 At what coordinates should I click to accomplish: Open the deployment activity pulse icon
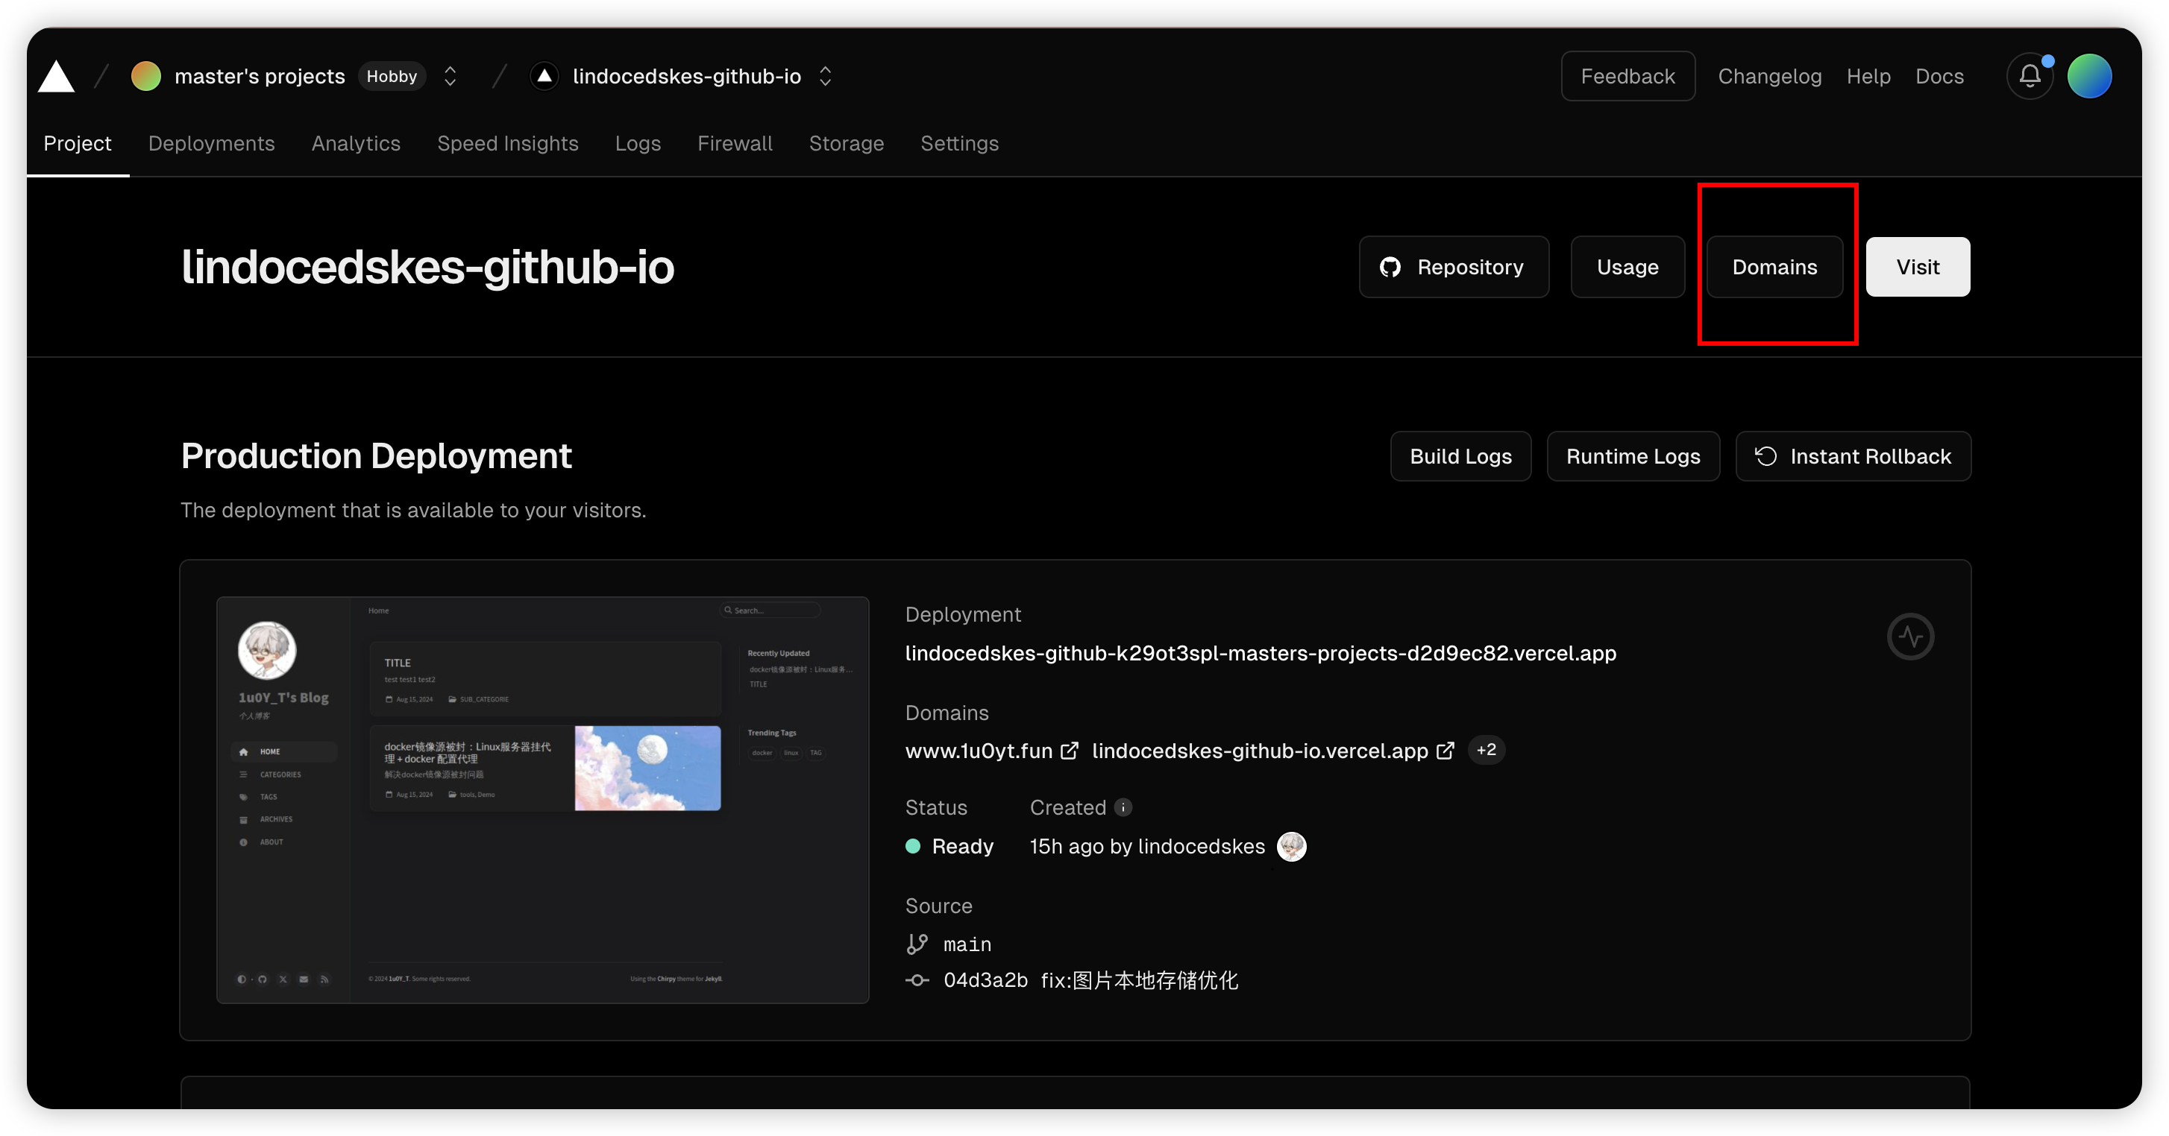(x=1910, y=637)
